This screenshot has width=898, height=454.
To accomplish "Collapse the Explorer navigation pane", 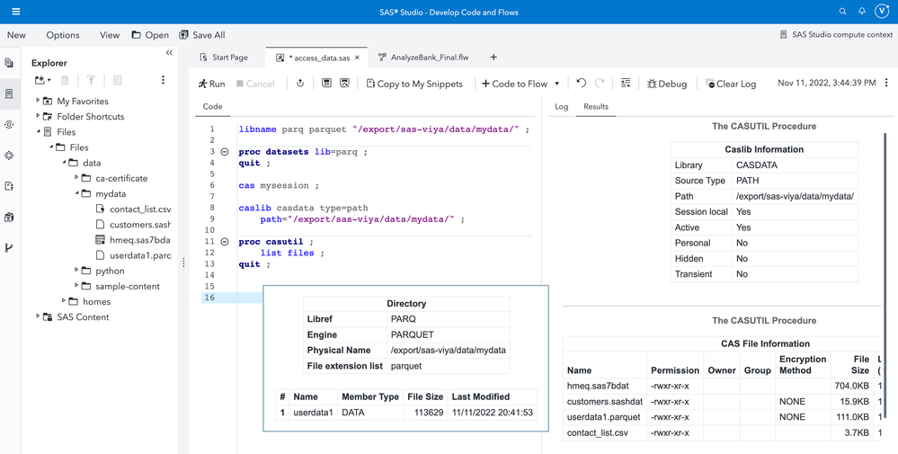I will pos(169,53).
